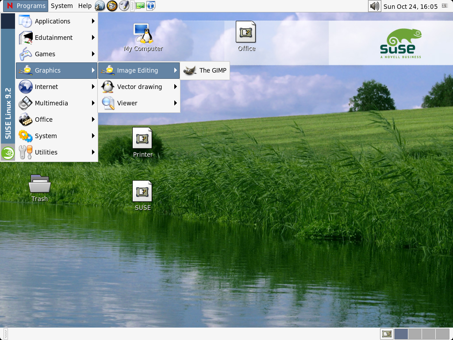Viewport: 453px width, 340px height.
Task: Expand the Games submenu arrow
Action: (93, 54)
